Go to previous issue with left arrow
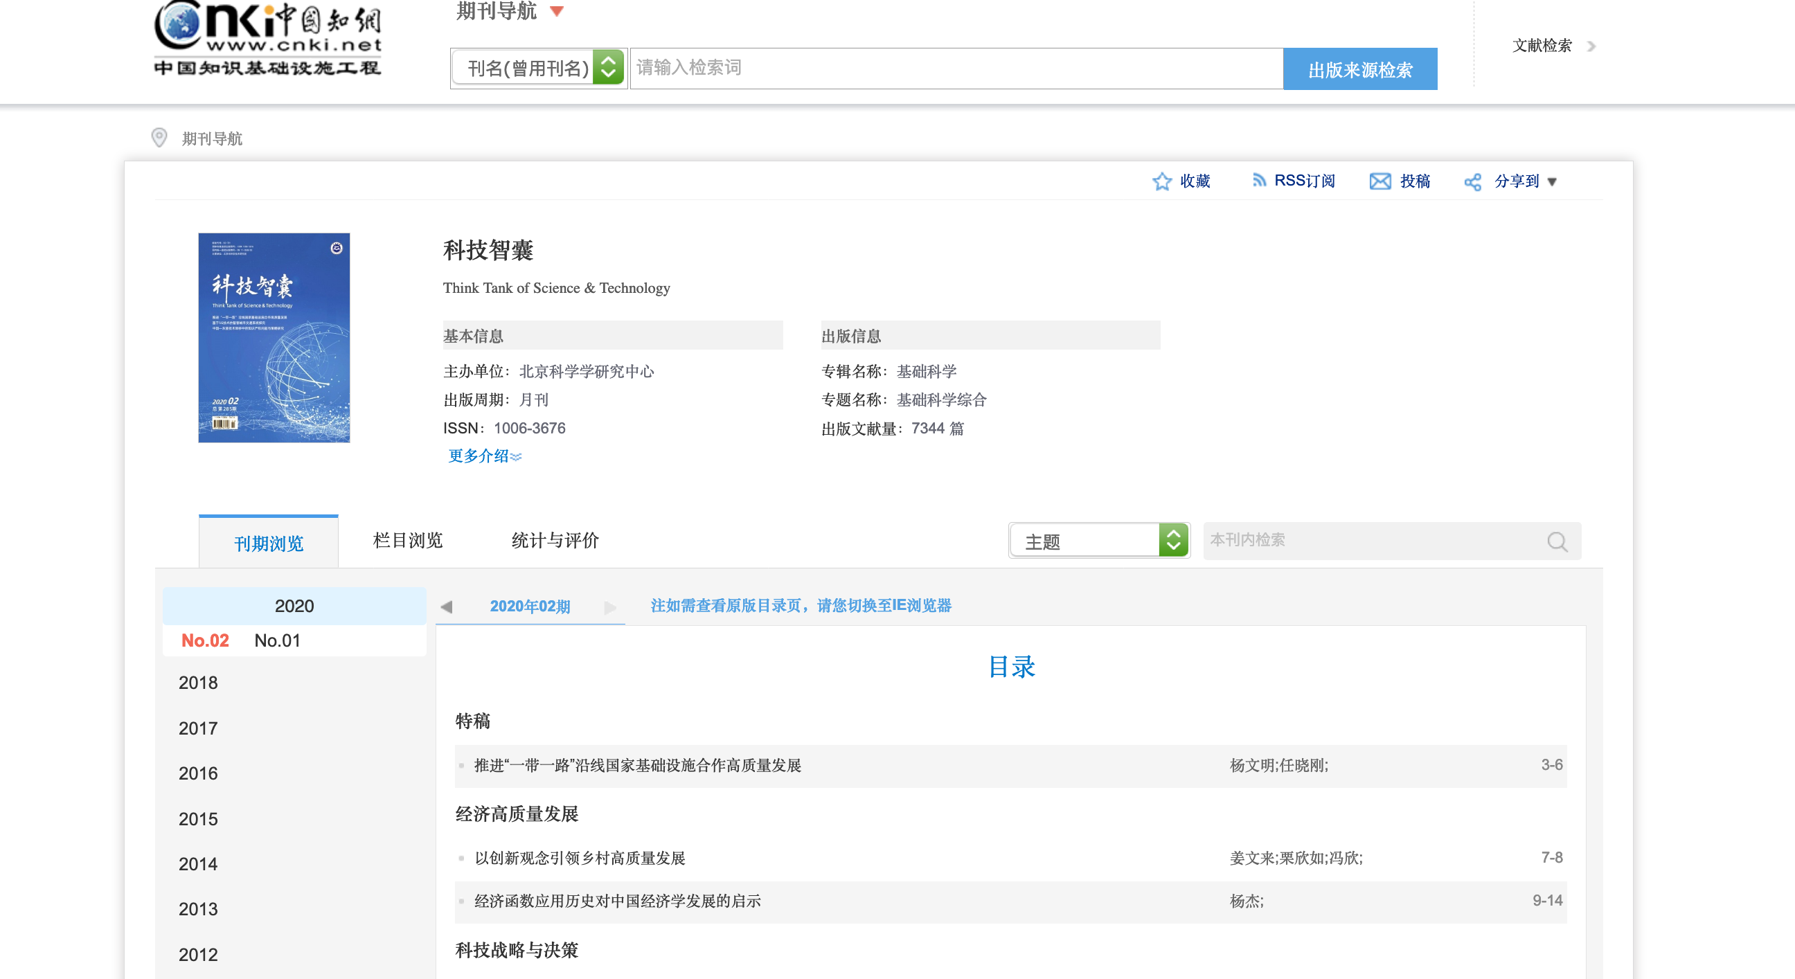Viewport: 1795px width, 979px height. (x=447, y=607)
